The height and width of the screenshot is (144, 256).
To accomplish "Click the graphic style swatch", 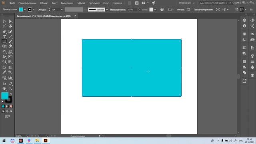I will [151, 10].
